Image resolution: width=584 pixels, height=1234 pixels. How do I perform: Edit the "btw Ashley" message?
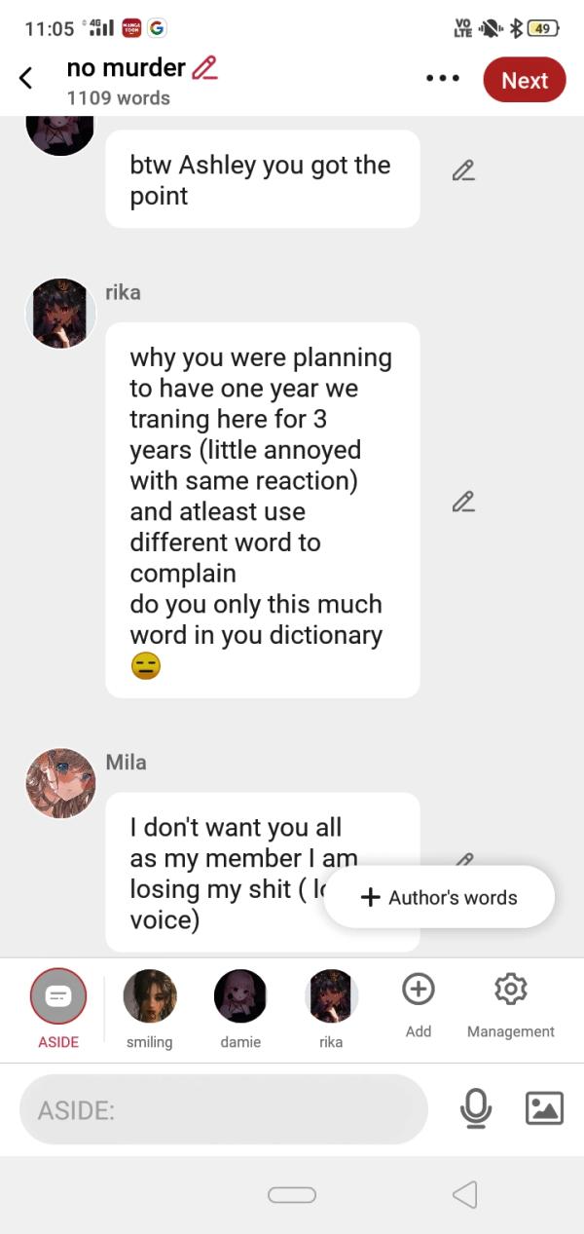[x=463, y=170]
